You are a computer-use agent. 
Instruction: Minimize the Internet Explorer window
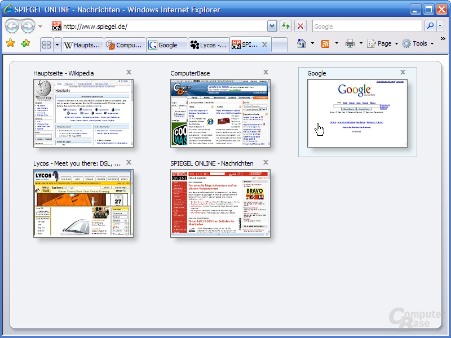pos(415,10)
